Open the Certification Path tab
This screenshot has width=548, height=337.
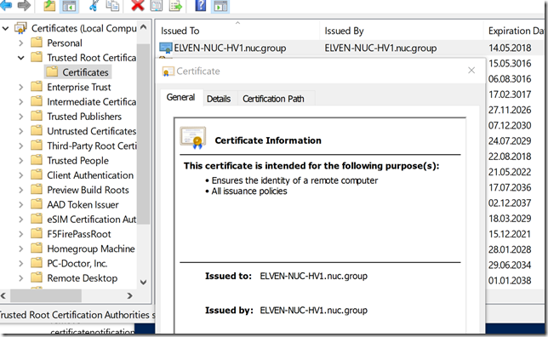[273, 99]
